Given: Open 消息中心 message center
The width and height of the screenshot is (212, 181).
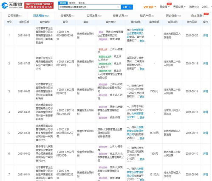Looking at the screenshot, I should 194,7.
